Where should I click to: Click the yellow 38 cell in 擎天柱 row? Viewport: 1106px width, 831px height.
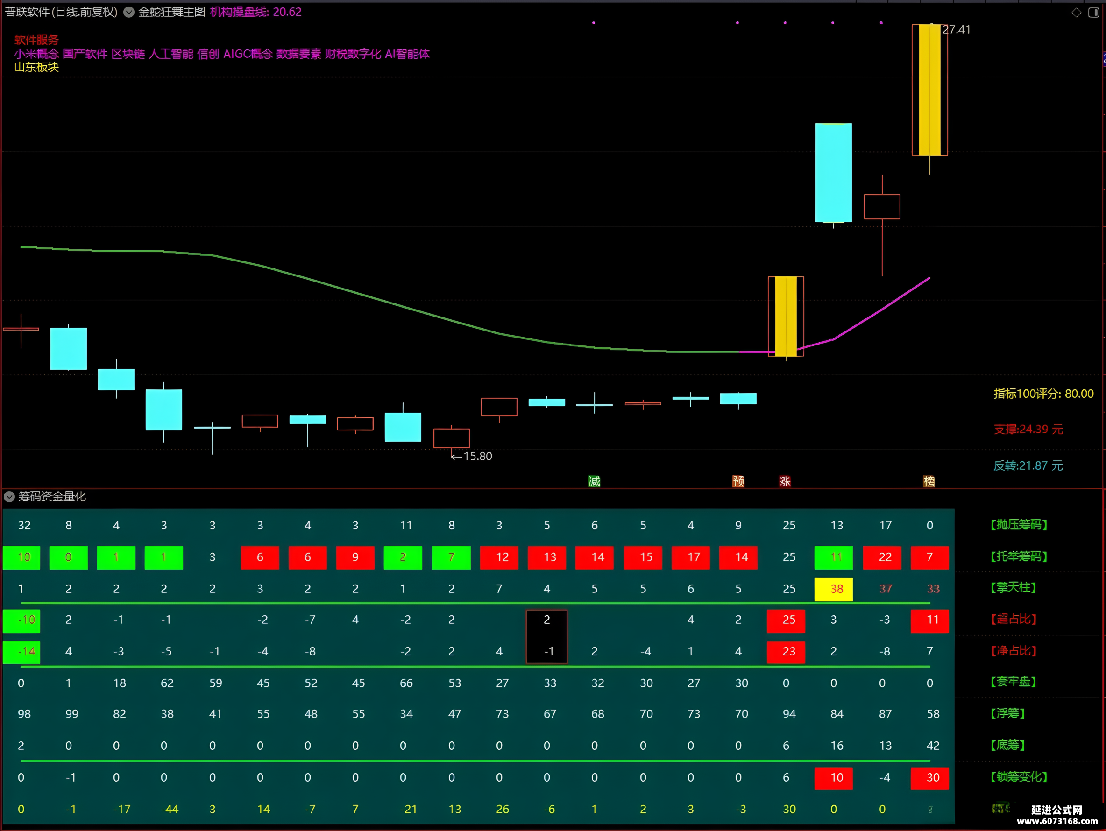tap(834, 589)
